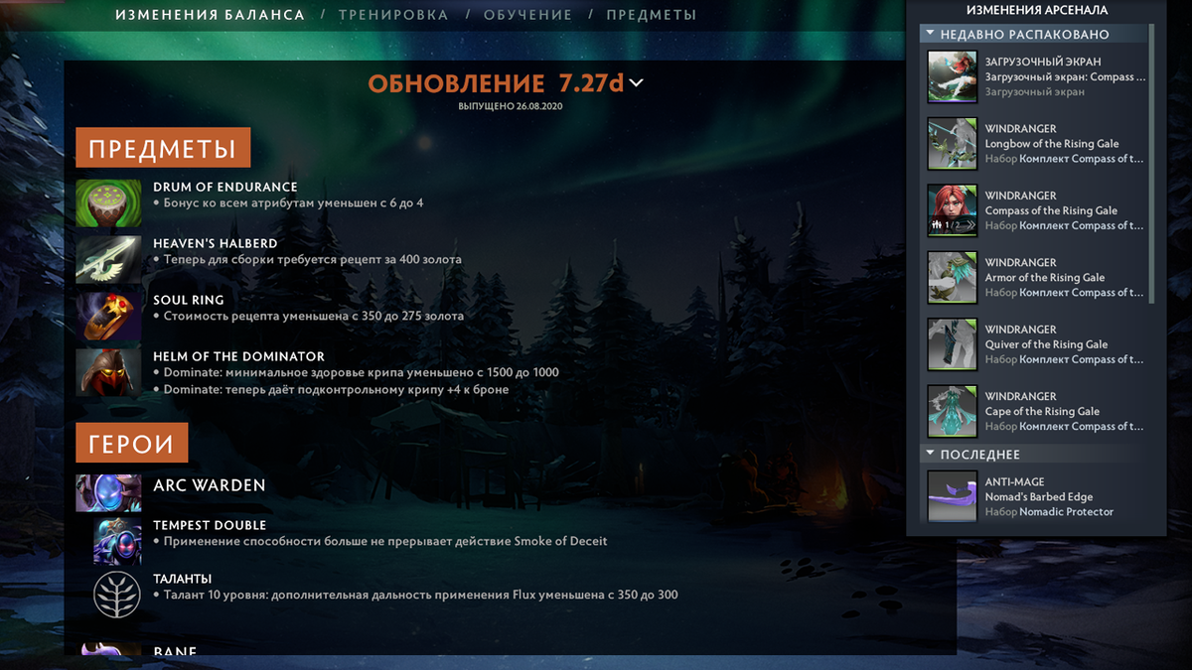Select Compass of the Rising Gale thumbnail
Screen dimensions: 1192x670
click(952, 210)
